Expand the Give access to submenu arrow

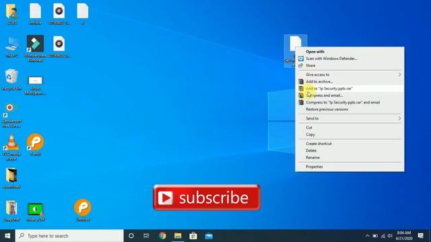click(399, 75)
